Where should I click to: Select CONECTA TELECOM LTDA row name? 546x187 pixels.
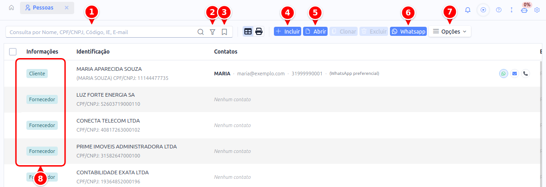pos(108,121)
